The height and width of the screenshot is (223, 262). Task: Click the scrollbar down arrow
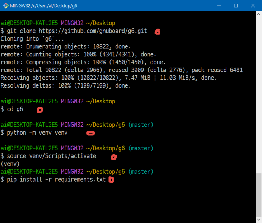point(259,219)
